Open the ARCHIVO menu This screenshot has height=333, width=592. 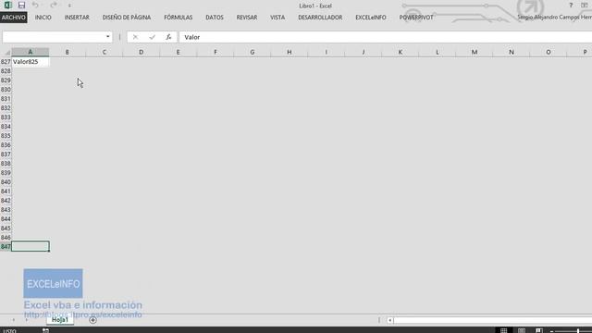point(14,18)
